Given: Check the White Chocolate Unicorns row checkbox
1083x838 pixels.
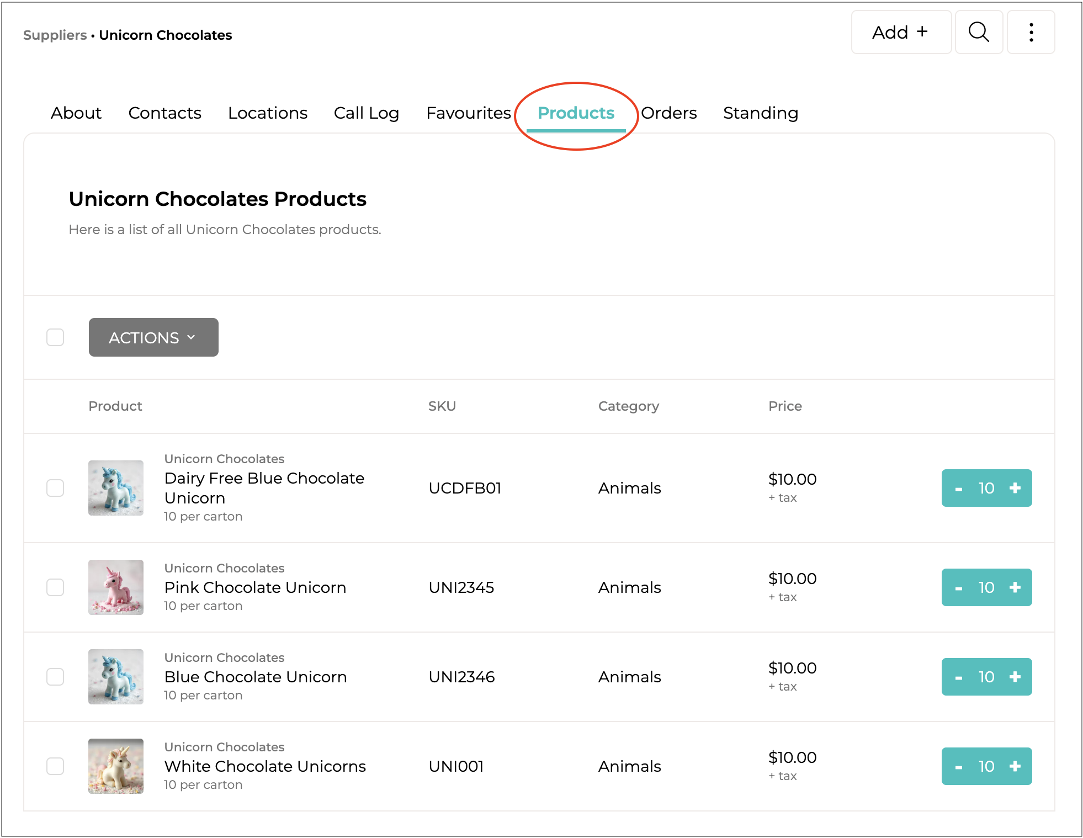Looking at the screenshot, I should coord(55,766).
